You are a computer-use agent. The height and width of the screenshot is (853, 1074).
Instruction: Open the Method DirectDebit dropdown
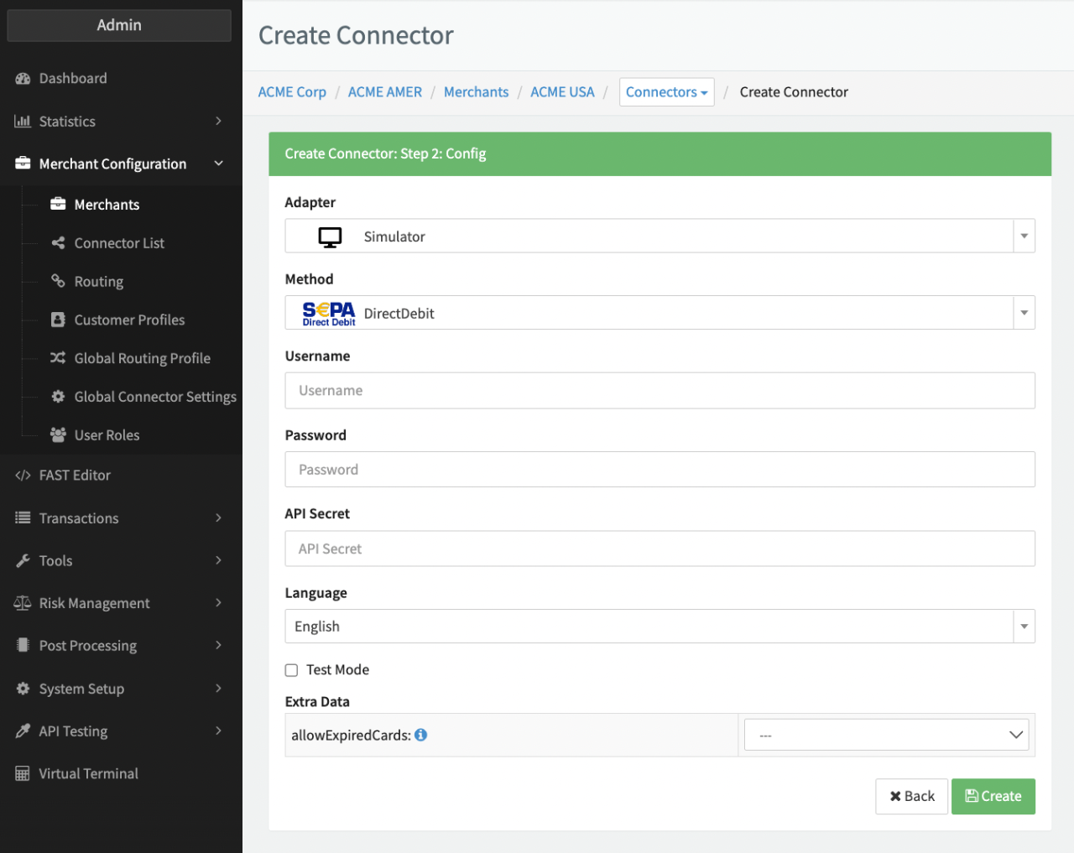point(660,313)
